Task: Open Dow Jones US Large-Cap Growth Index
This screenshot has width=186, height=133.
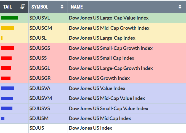Action: click(111, 68)
